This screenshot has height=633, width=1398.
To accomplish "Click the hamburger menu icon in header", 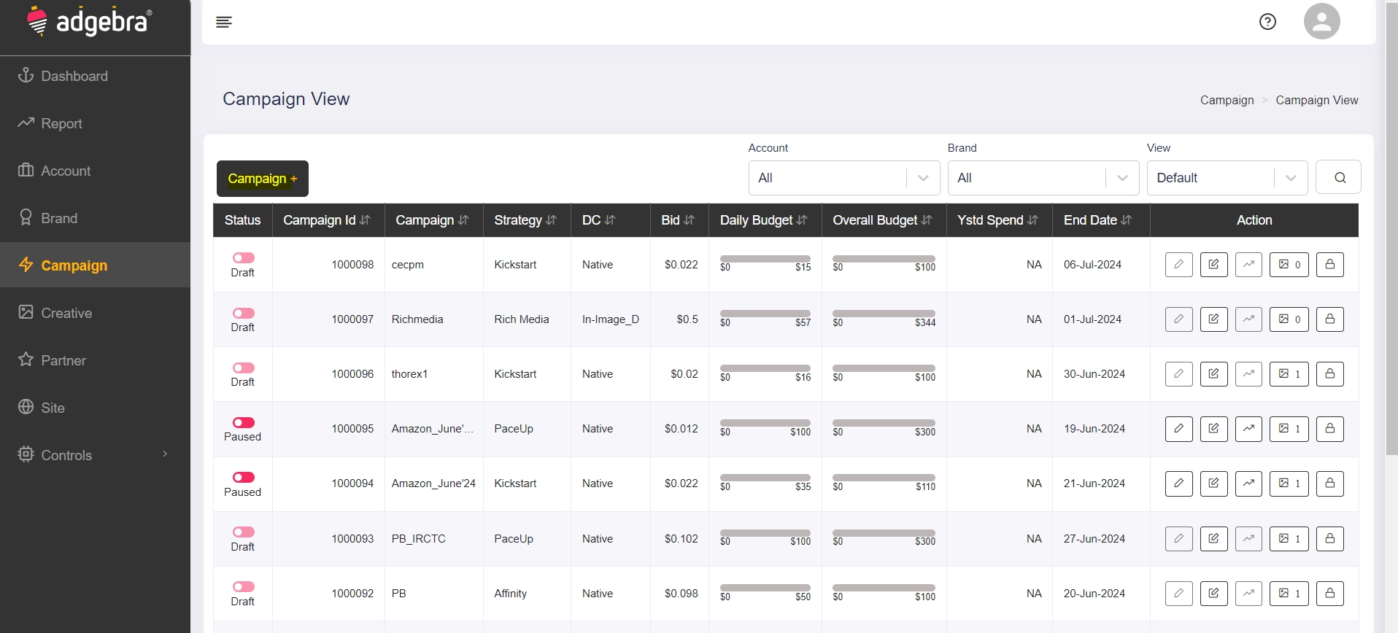I will [x=224, y=23].
